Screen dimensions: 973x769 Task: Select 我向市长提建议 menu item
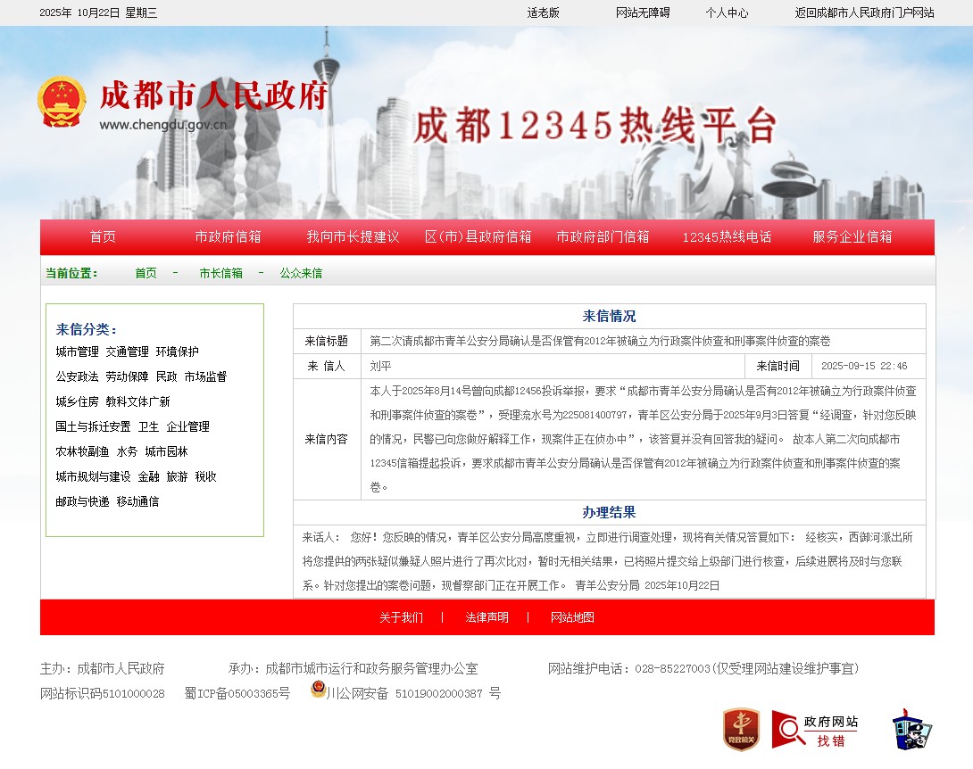[353, 237]
